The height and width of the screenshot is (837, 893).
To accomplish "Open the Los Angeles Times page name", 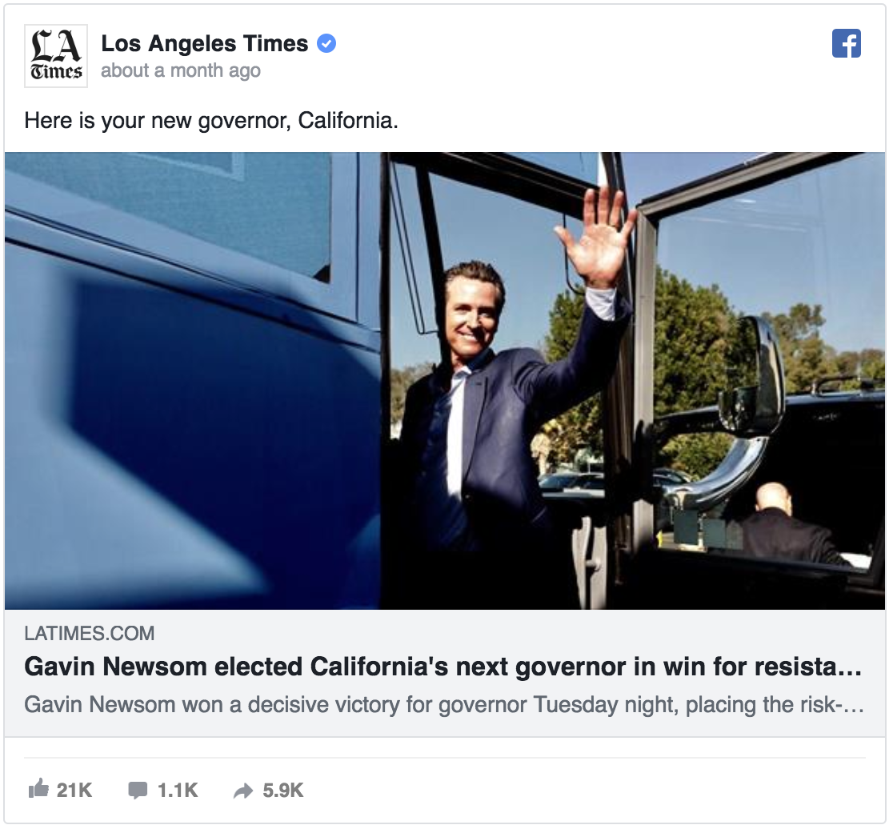I will 205,43.
